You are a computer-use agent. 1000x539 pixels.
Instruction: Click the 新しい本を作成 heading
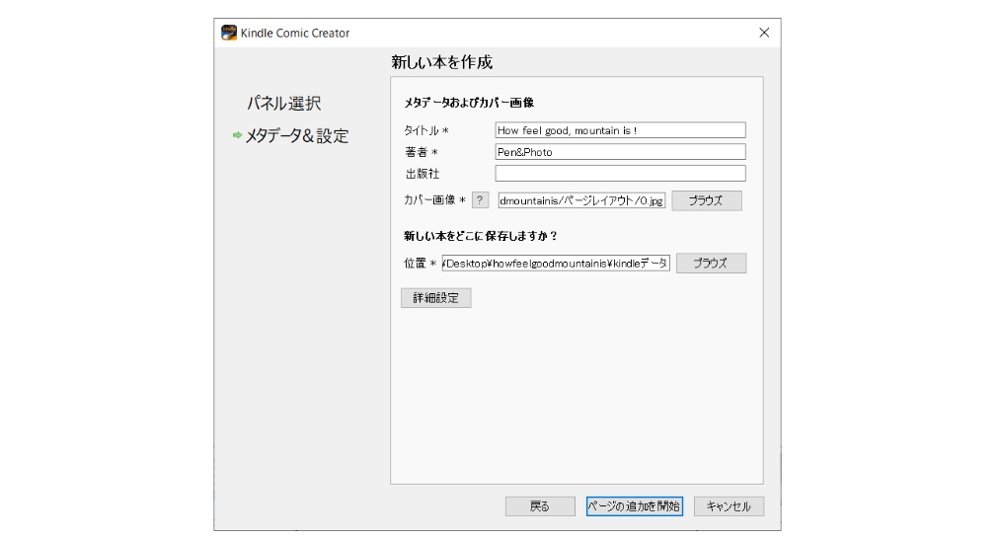coord(442,62)
